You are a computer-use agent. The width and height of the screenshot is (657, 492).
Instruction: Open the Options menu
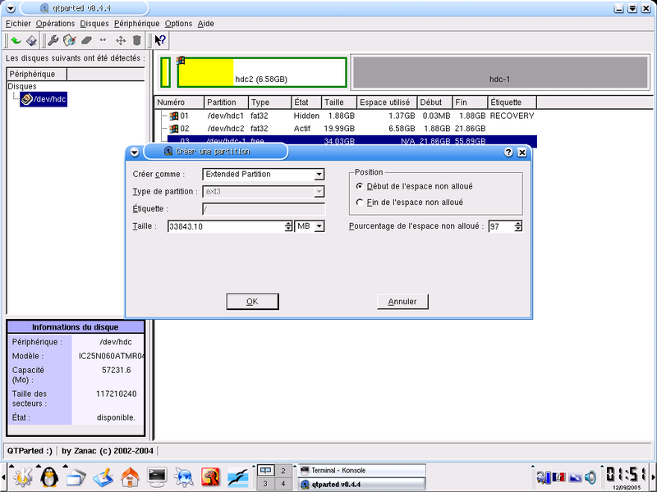pos(178,24)
